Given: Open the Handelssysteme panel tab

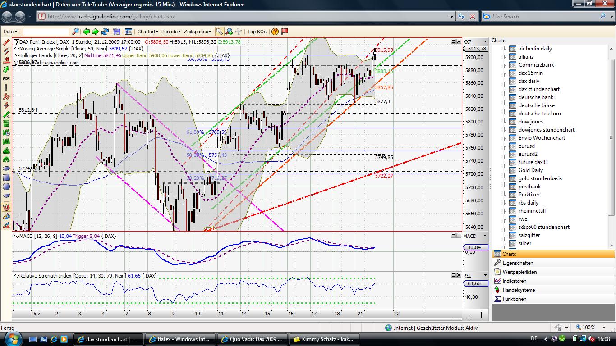Looking at the screenshot, I should (553, 290).
